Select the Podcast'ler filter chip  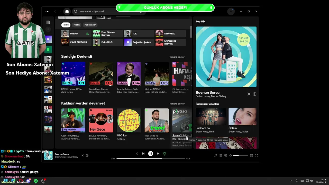click(90, 25)
